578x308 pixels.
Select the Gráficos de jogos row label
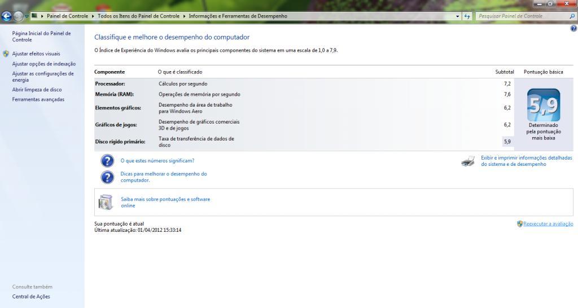pos(116,125)
